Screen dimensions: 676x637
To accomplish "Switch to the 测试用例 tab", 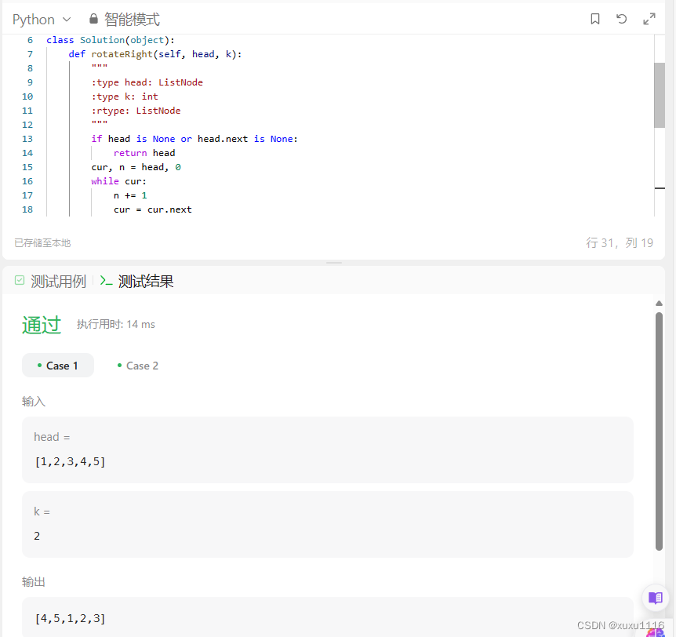I will coord(58,281).
